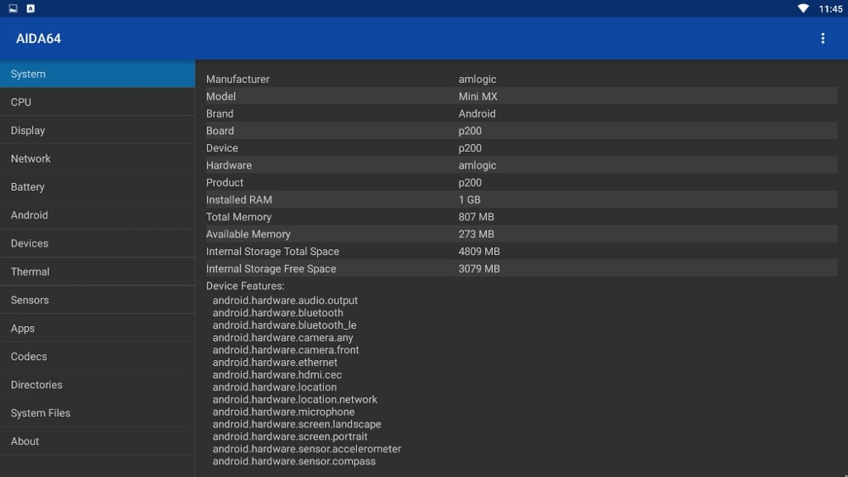The height and width of the screenshot is (477, 848).
Task: Click Internal Storage Free Space value '3079 MB'
Action: [x=479, y=269]
